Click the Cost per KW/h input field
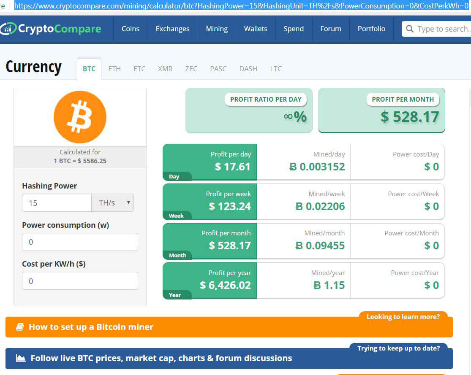Viewport: 471px width, 375px height. tap(80, 281)
